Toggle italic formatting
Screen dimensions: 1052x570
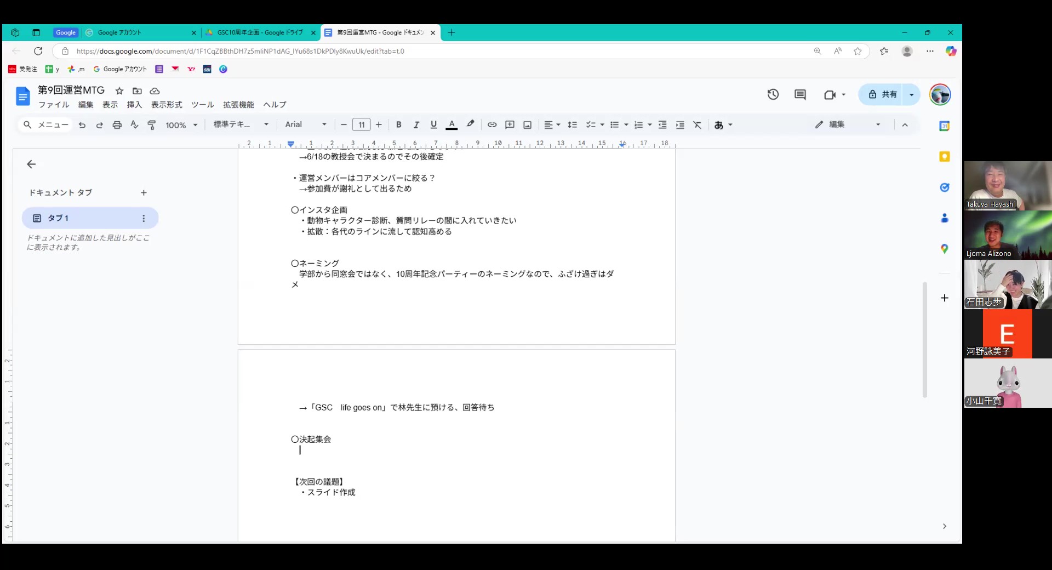pyautogui.click(x=416, y=125)
